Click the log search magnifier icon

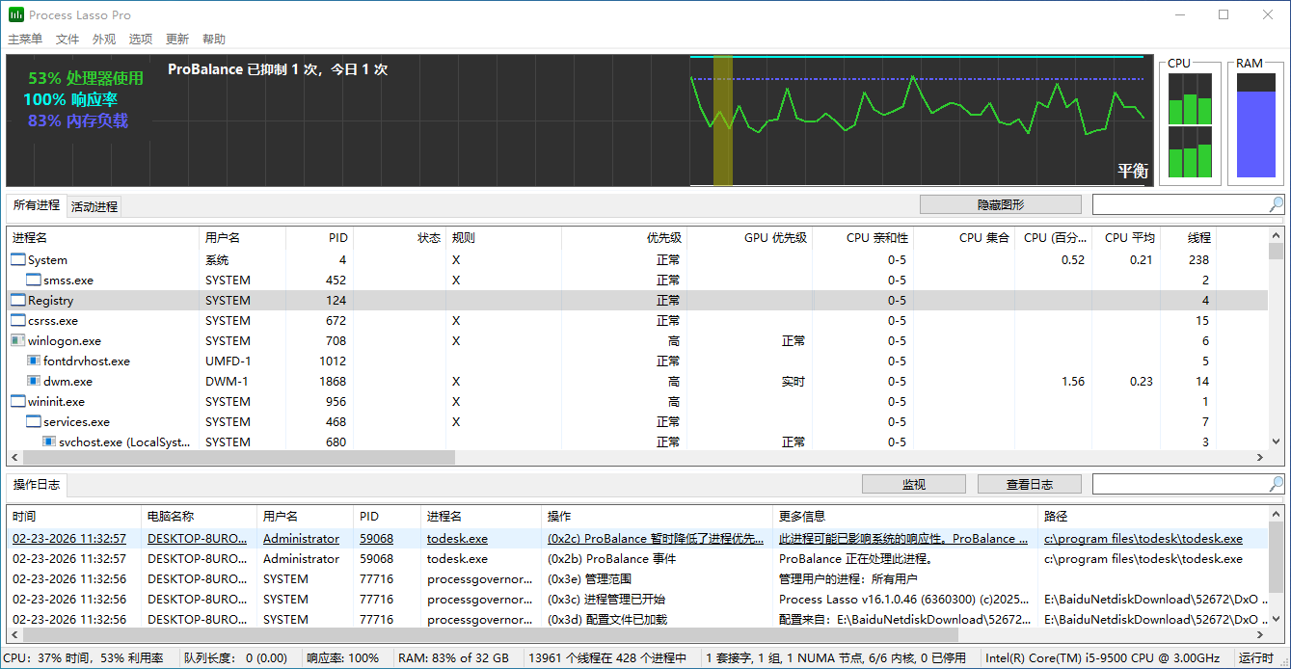click(x=1276, y=484)
